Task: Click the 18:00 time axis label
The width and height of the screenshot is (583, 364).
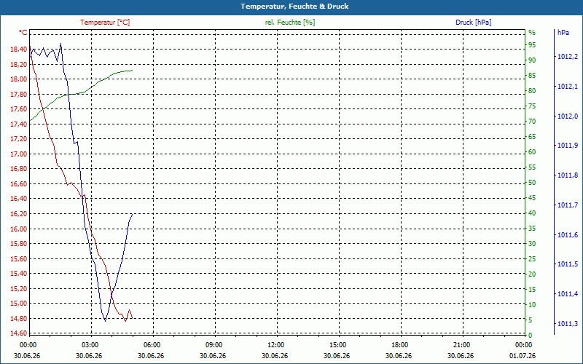Action: [399, 345]
